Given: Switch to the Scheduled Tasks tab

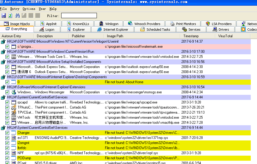Looking at the screenshot, I should pos(155,30).
